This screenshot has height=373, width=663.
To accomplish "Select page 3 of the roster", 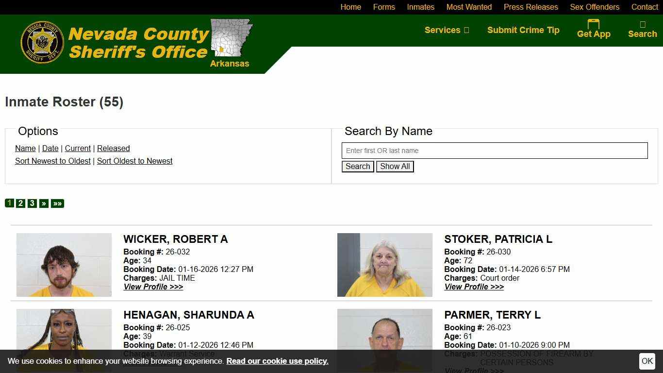I will (x=32, y=203).
